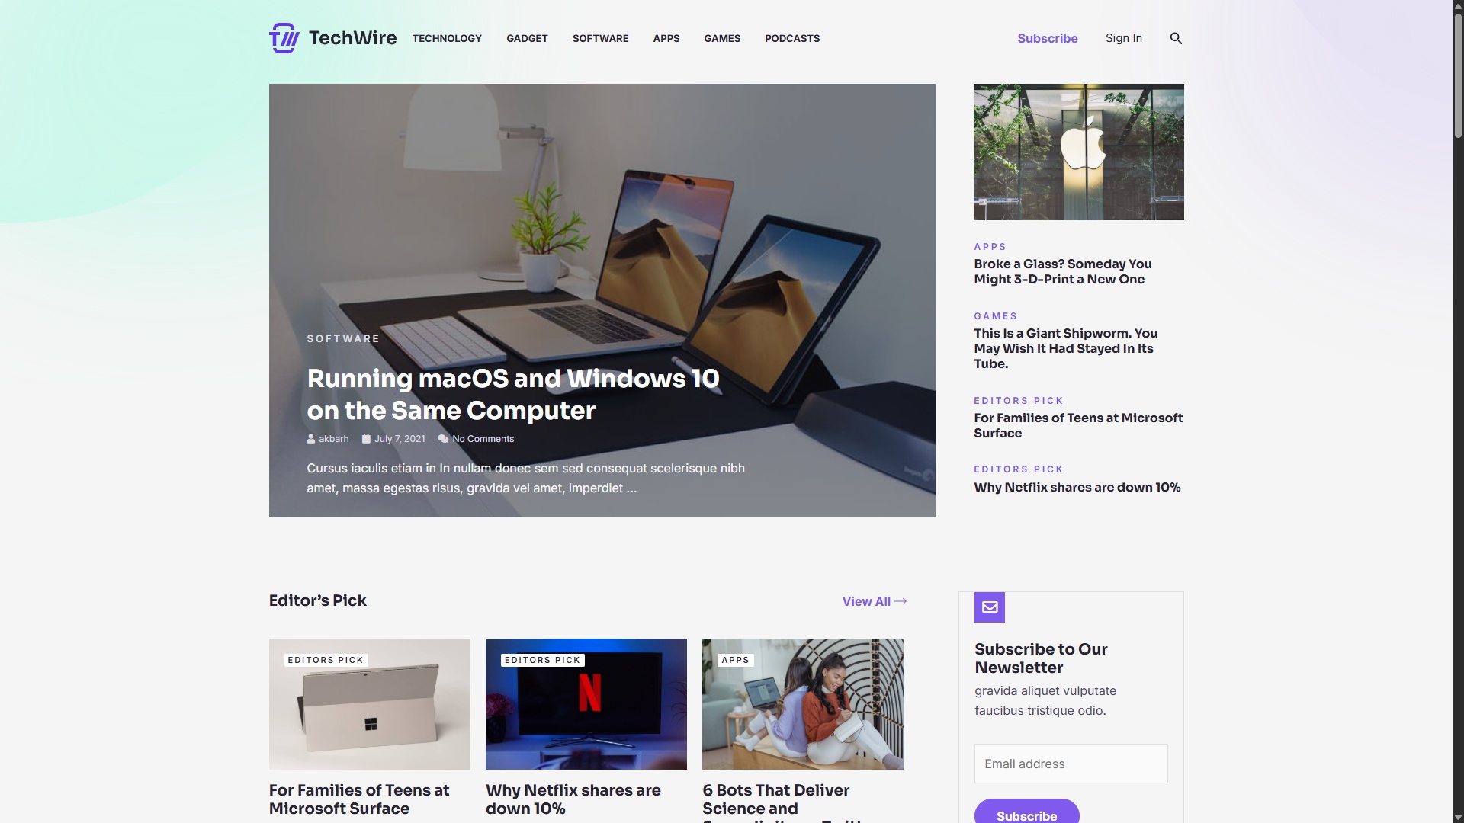Click the author icon next to akbarh
1464x823 pixels.
310,439
